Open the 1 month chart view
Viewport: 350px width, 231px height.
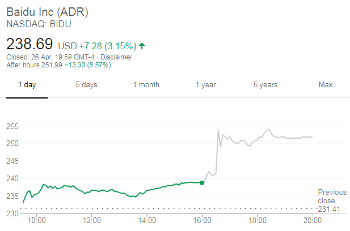coord(146,85)
